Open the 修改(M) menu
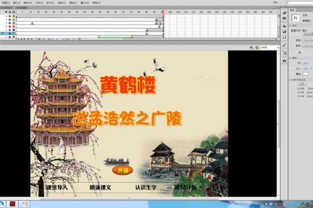The height and width of the screenshot is (208, 313). point(28,3)
